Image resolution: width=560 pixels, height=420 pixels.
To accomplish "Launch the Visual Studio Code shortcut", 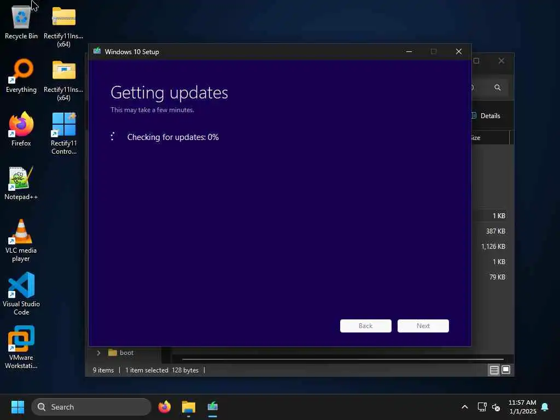I will [21, 294].
